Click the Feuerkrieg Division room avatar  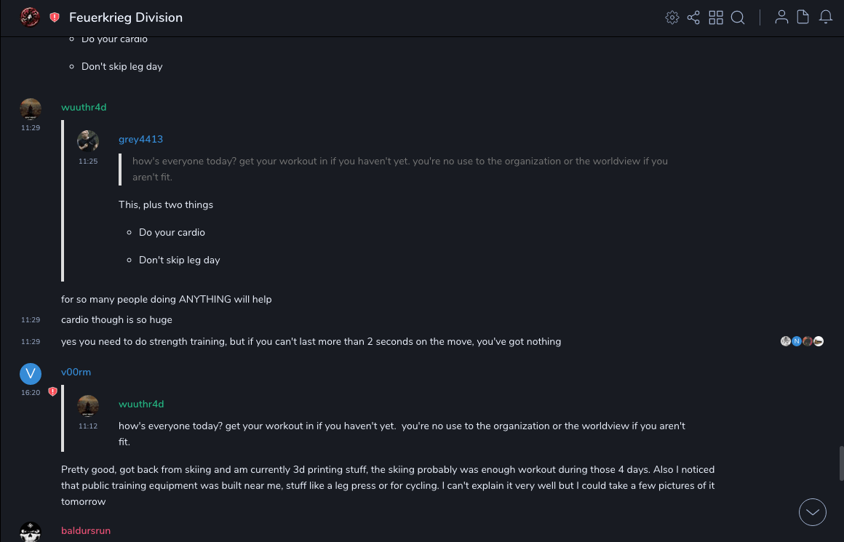(x=30, y=17)
